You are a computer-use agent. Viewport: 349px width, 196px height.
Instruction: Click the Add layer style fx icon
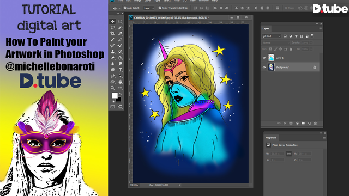point(285,124)
